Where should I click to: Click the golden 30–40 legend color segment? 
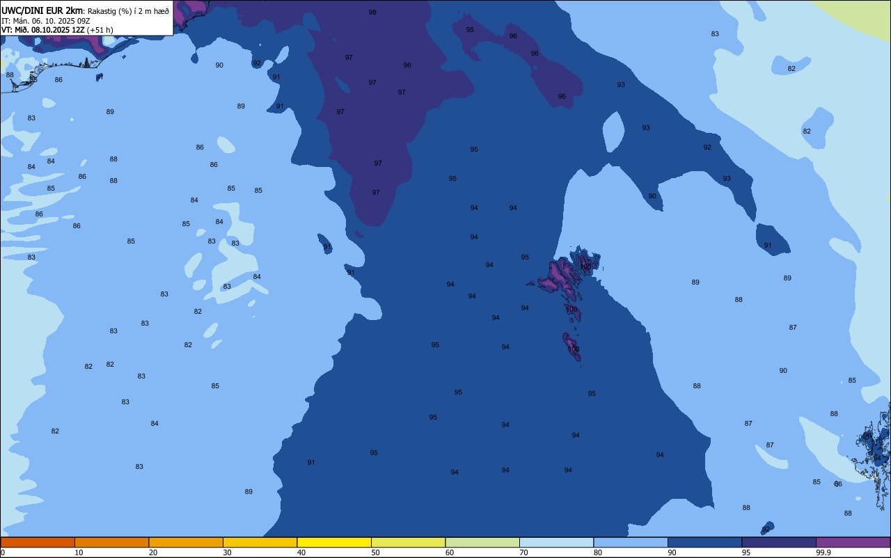[260, 542]
